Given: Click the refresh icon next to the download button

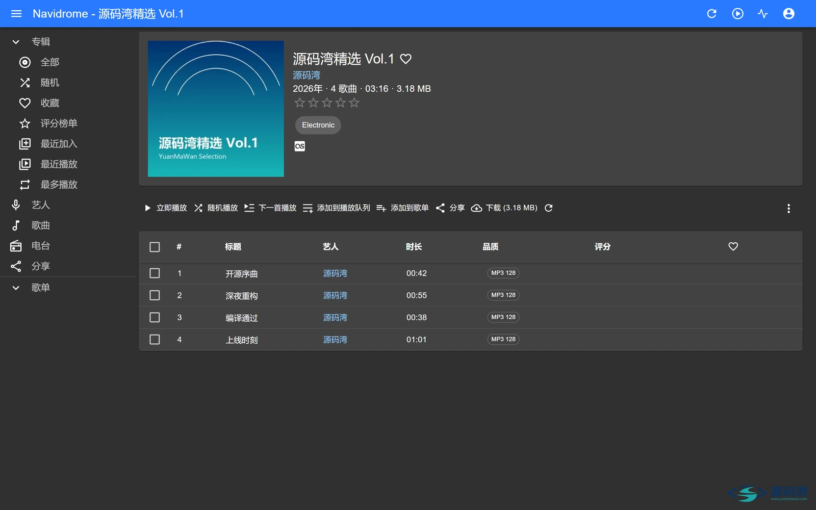Looking at the screenshot, I should coord(549,208).
